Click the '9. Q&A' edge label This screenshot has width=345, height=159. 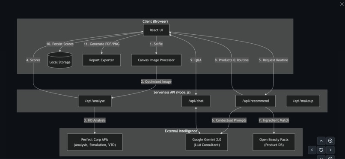click(x=196, y=60)
